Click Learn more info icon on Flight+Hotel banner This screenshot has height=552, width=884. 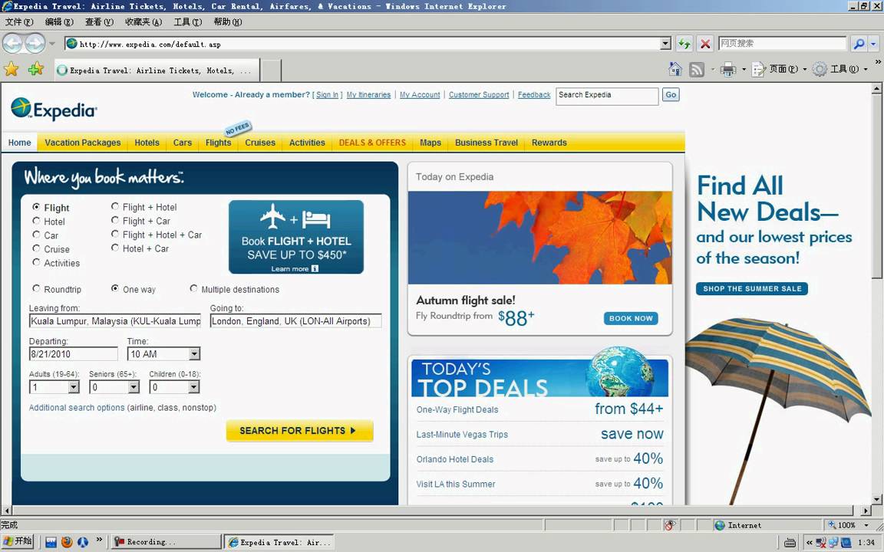click(x=315, y=268)
